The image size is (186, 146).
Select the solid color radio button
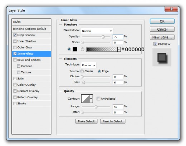pos(69,49)
